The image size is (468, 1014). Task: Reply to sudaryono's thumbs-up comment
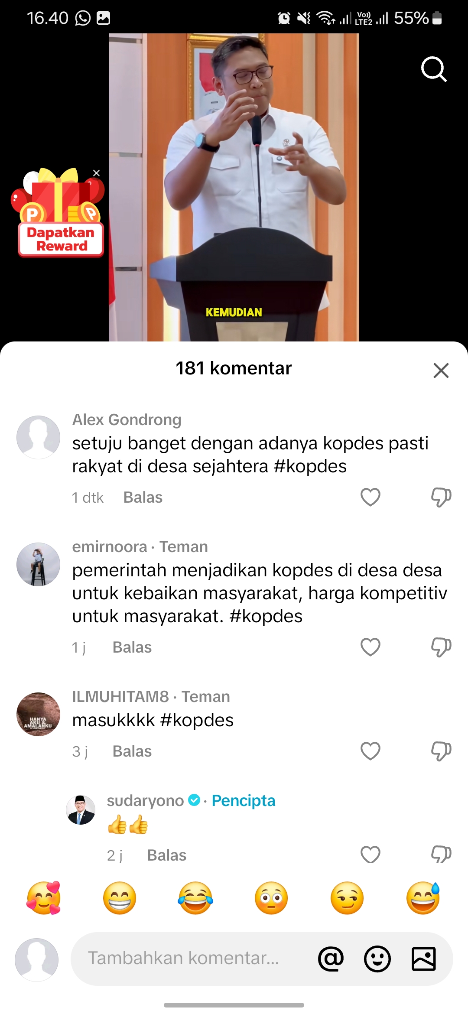(x=167, y=855)
